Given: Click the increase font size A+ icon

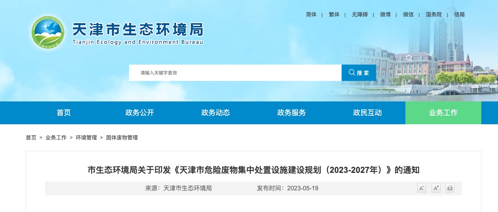Looking at the screenshot, I should click(x=436, y=188).
